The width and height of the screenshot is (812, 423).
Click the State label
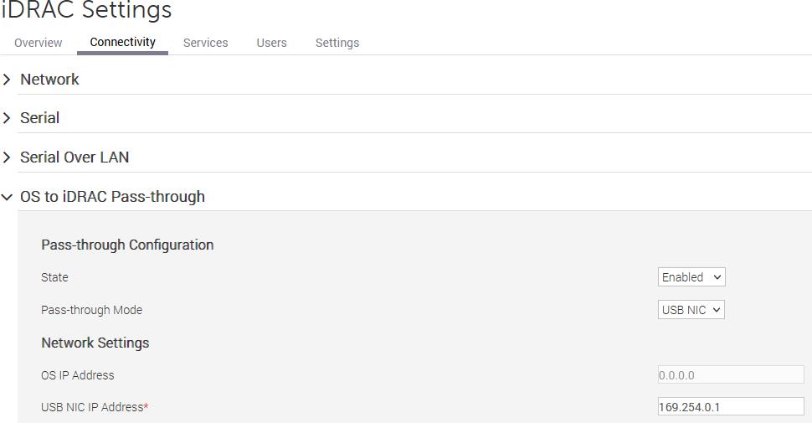tap(54, 277)
